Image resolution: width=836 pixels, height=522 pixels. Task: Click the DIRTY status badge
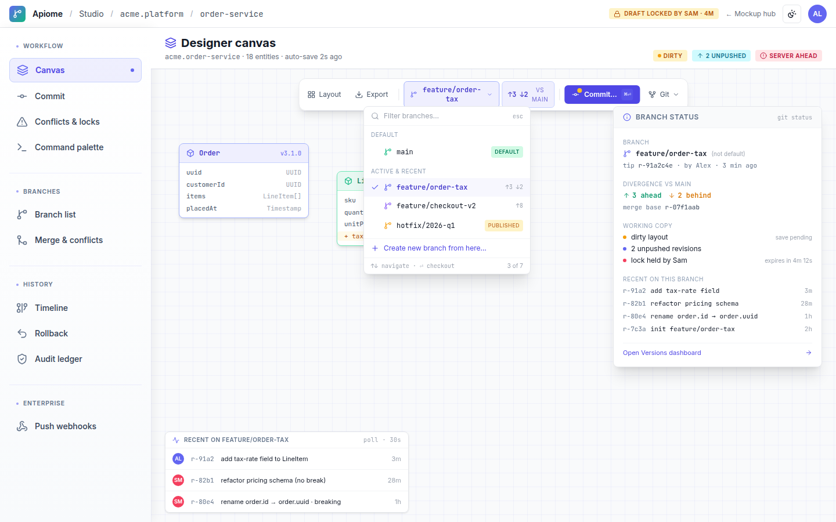coord(670,56)
